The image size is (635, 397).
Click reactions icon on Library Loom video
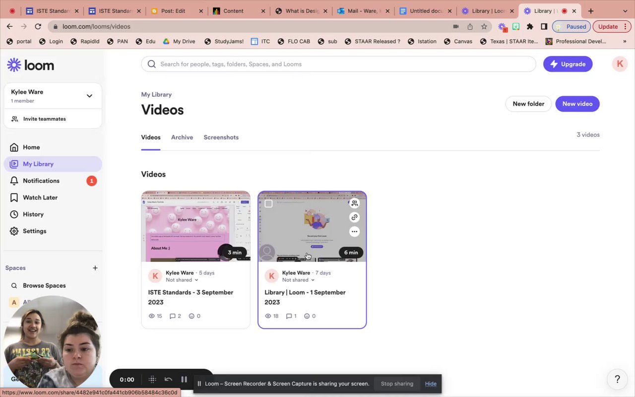[x=307, y=316]
